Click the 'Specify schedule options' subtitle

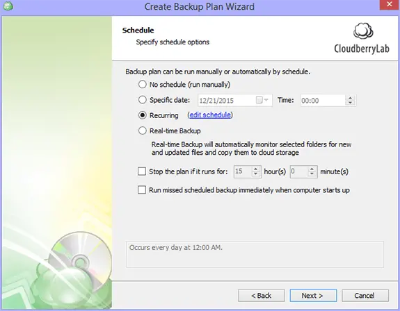[x=173, y=42]
